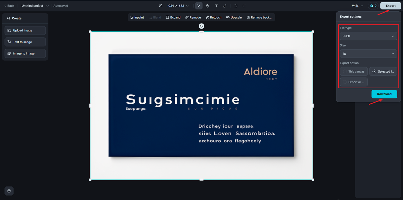The height and width of the screenshot is (200, 403).
Task: Open the 94% zoom level dropdown
Action: pyautogui.click(x=358, y=6)
